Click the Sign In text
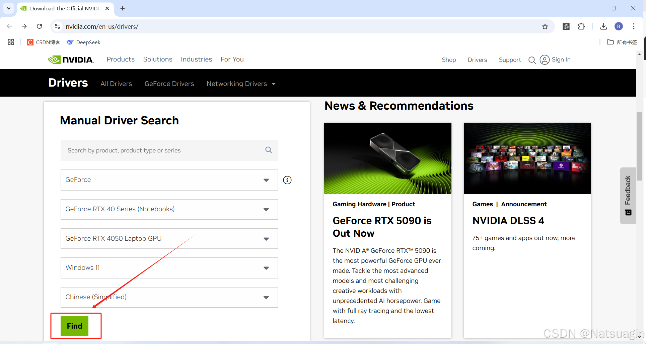Image resolution: width=646 pixels, height=344 pixels. (x=561, y=60)
